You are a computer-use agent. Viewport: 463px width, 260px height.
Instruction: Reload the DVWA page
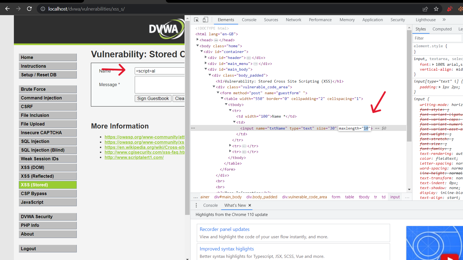29,8
